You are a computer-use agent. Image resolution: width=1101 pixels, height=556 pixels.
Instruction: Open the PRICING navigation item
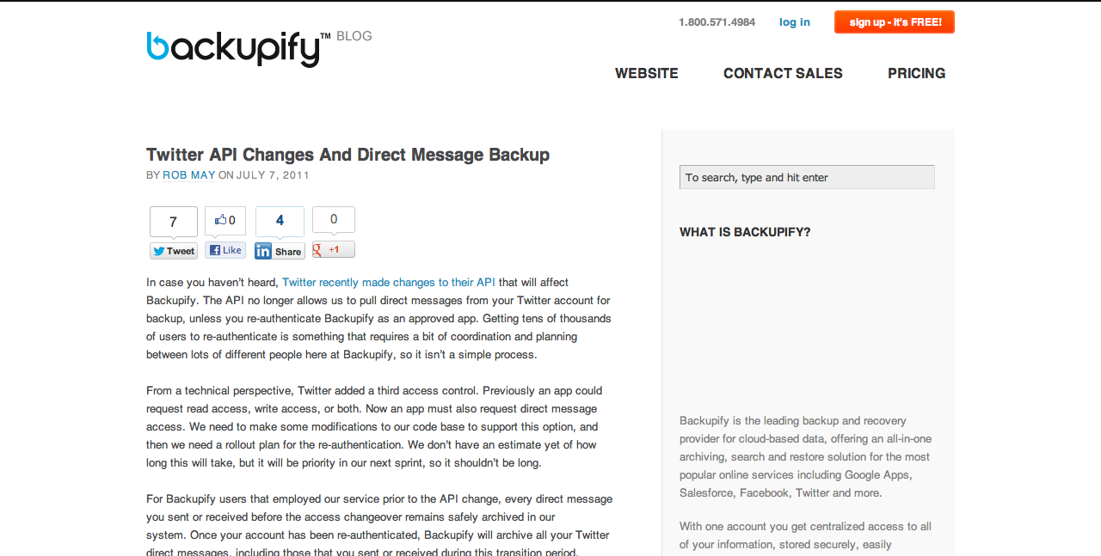(917, 74)
